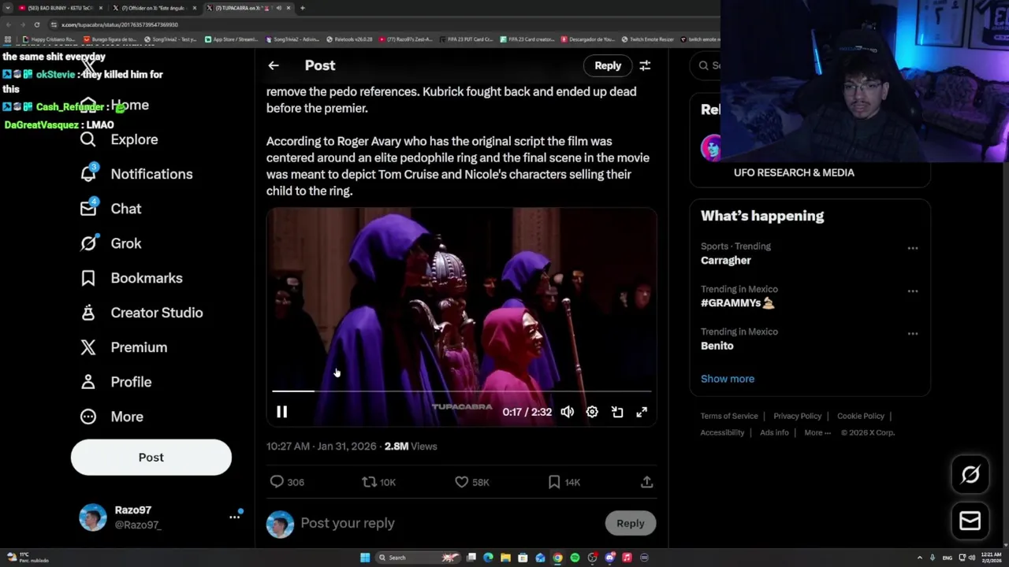The height and width of the screenshot is (567, 1009).
Task: Reload the page in the browser
Action: tap(36, 24)
